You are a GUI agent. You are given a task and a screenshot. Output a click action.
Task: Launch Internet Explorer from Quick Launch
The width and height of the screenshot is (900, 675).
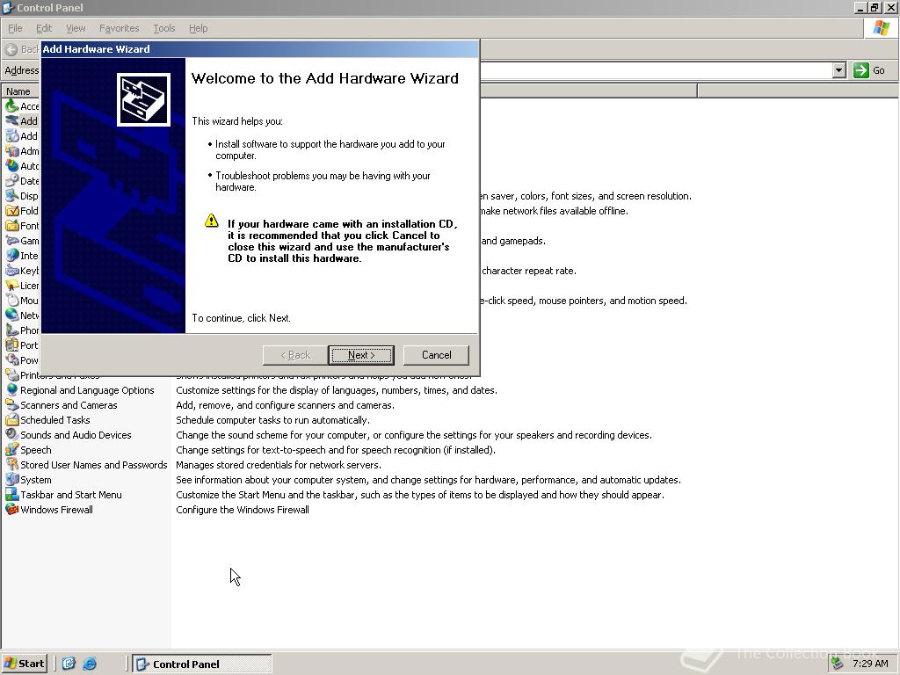pos(90,664)
